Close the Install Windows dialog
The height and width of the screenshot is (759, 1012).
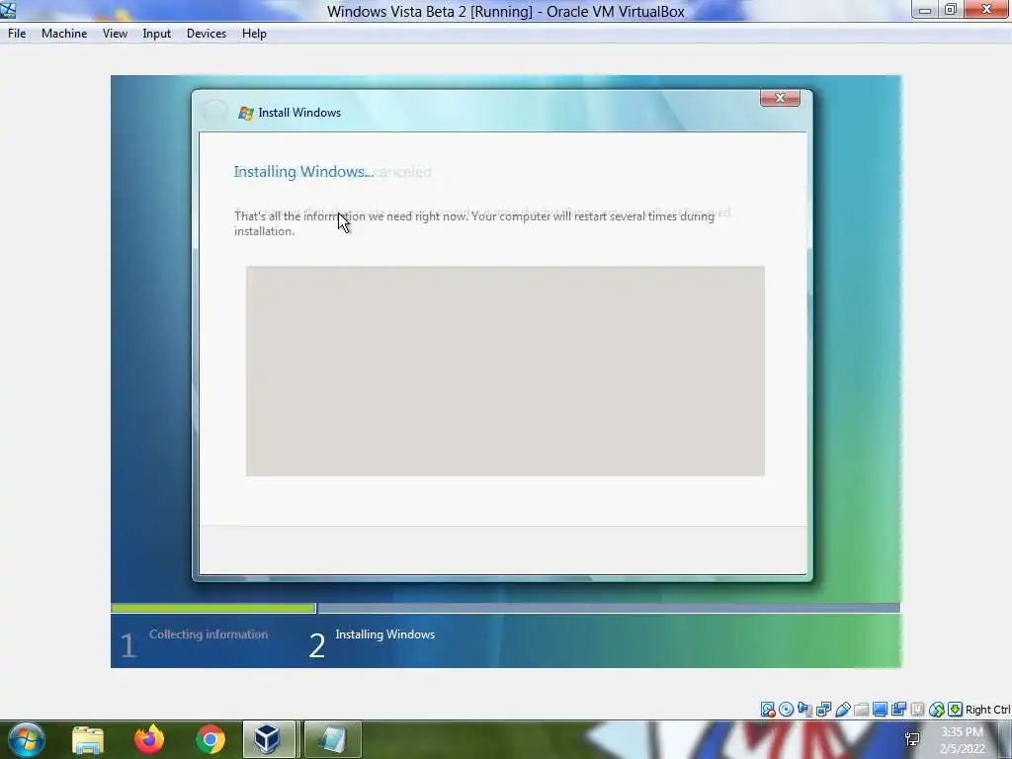tap(780, 98)
